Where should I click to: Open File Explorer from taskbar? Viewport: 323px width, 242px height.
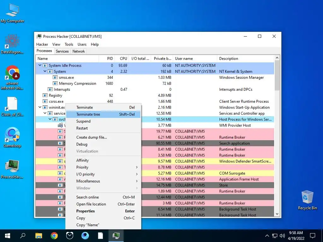(38, 236)
